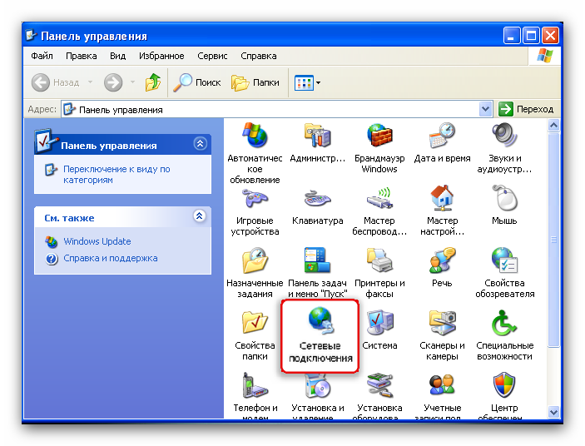
Task: Collapse the Панель управления side section
Action: point(200,144)
